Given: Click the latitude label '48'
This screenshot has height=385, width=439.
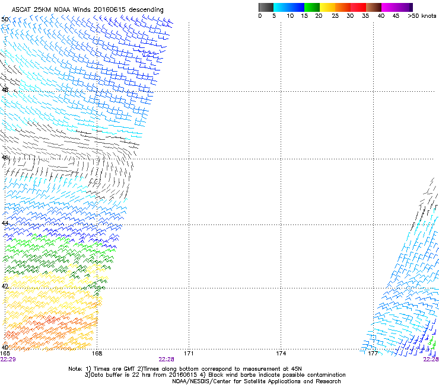Looking at the screenshot, I should click(5, 90).
